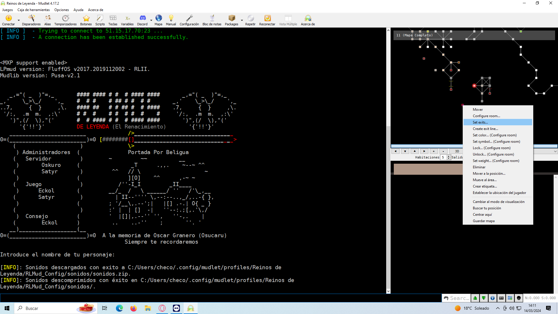Open Configuración settings

point(189,20)
